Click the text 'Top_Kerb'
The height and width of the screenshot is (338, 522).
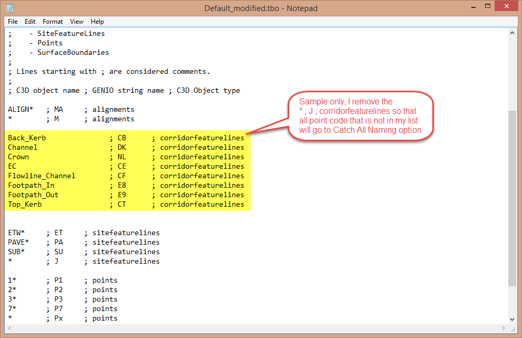pyautogui.click(x=25, y=204)
